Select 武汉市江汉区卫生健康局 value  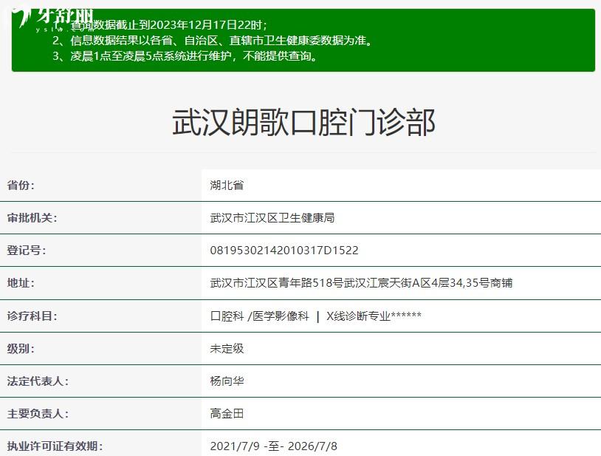pos(272,218)
